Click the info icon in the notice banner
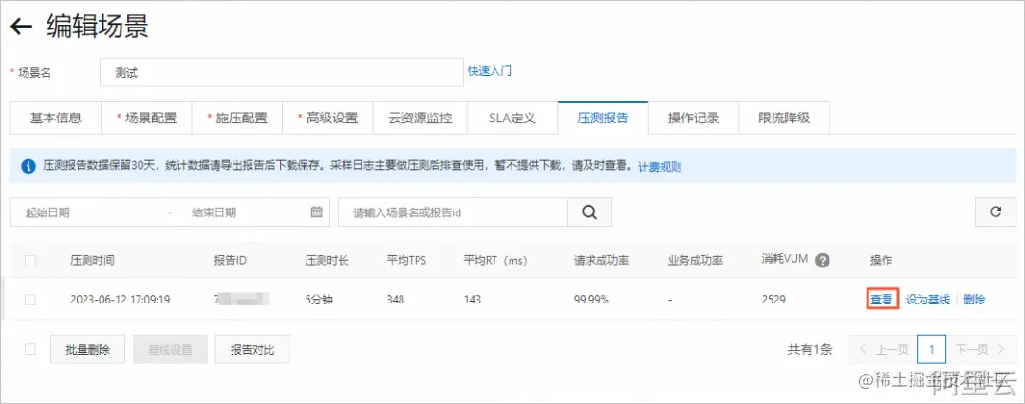Viewport: 1025px width, 404px height. pos(28,167)
